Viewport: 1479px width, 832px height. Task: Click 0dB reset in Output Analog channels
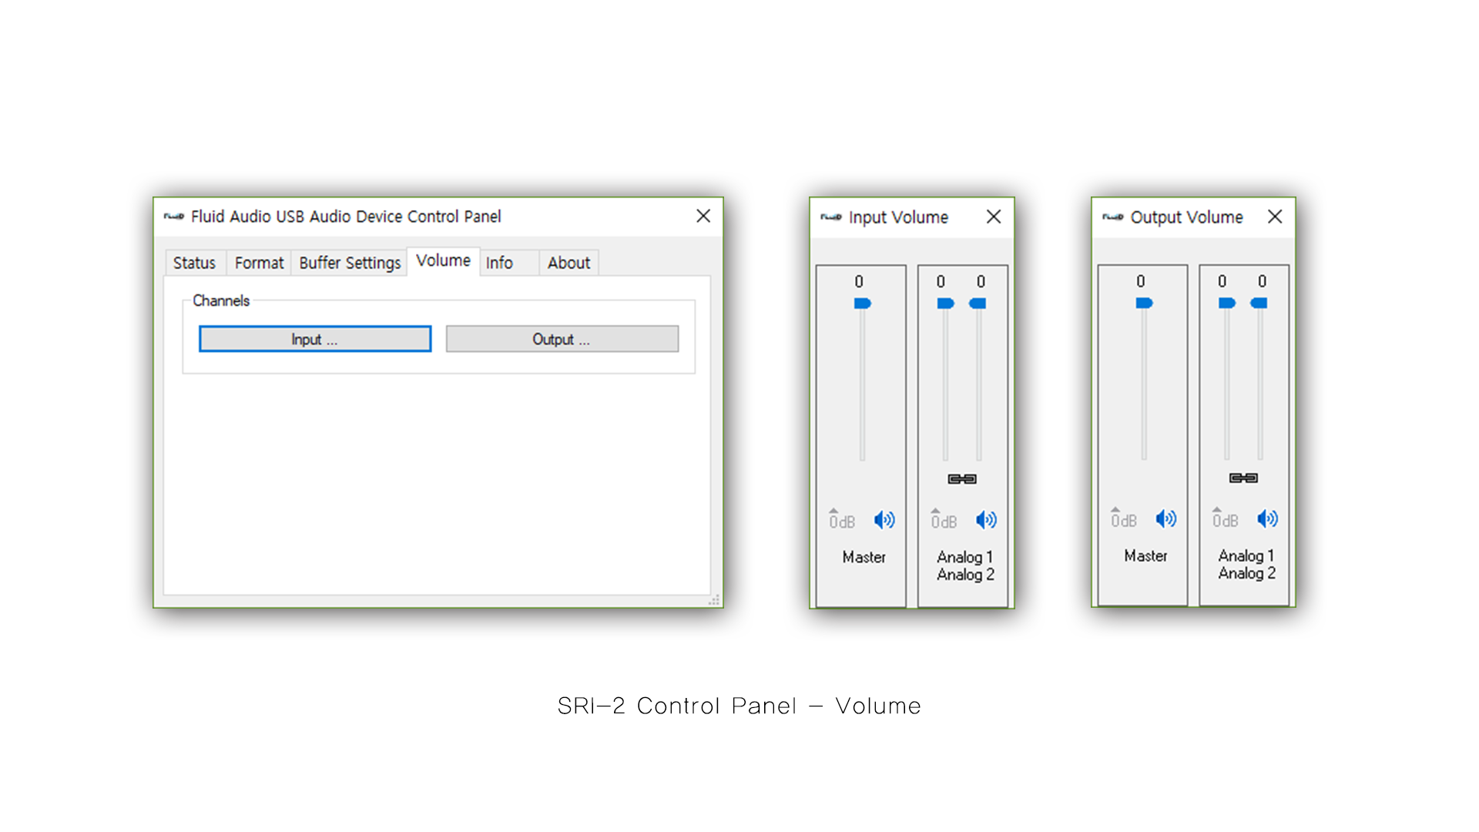(1225, 519)
